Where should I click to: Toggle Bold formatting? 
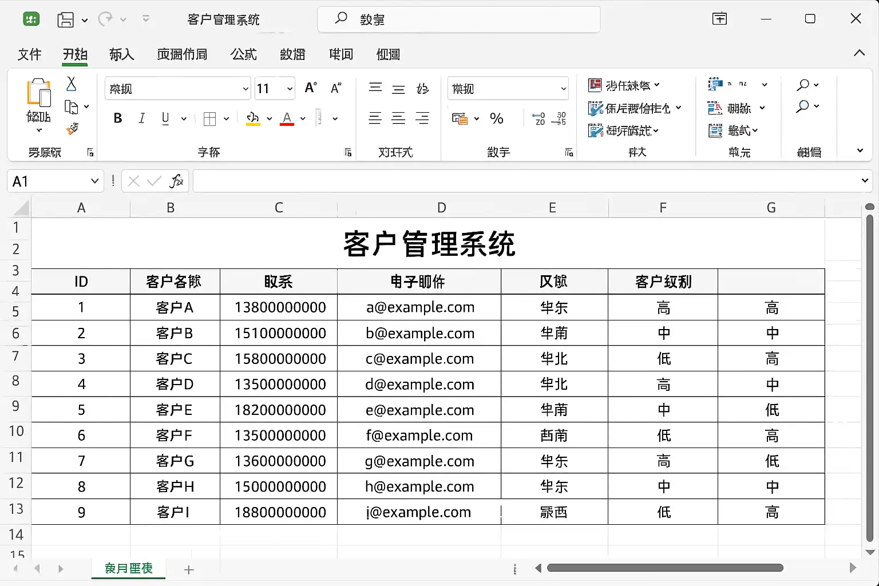click(118, 118)
